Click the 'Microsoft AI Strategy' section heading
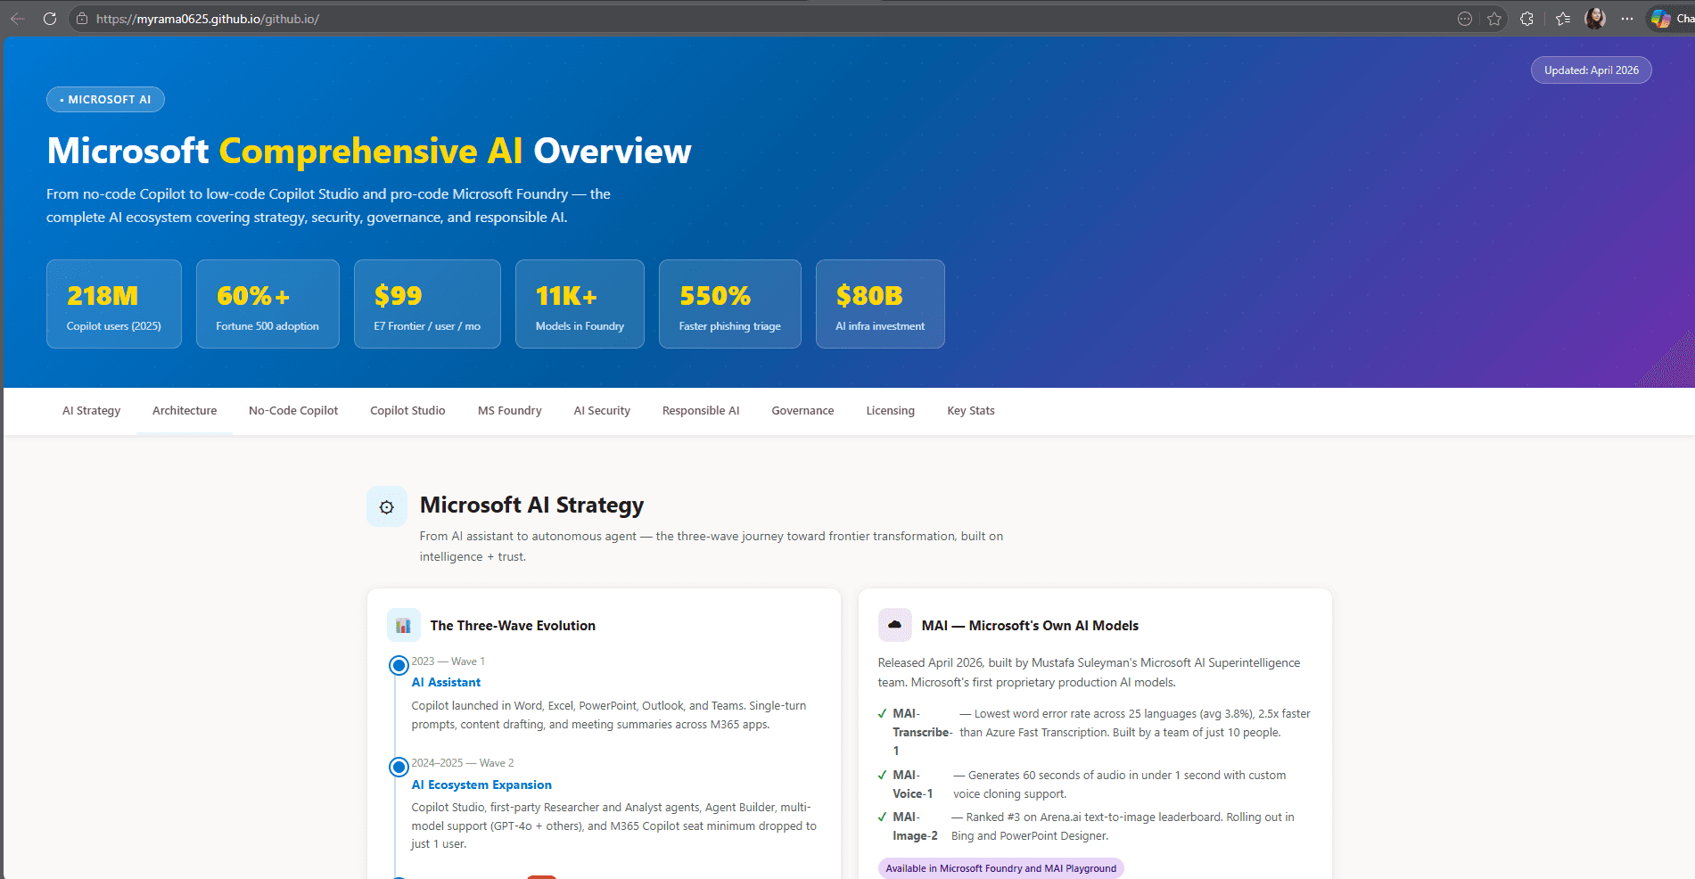Screen dimensions: 1695x879 point(531,505)
